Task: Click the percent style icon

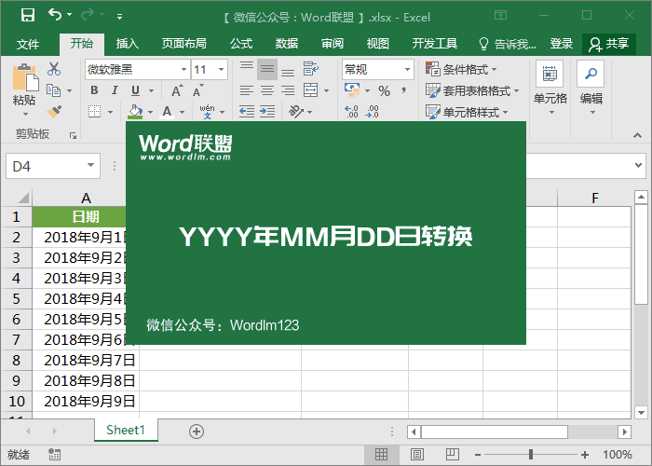Action: click(x=384, y=90)
